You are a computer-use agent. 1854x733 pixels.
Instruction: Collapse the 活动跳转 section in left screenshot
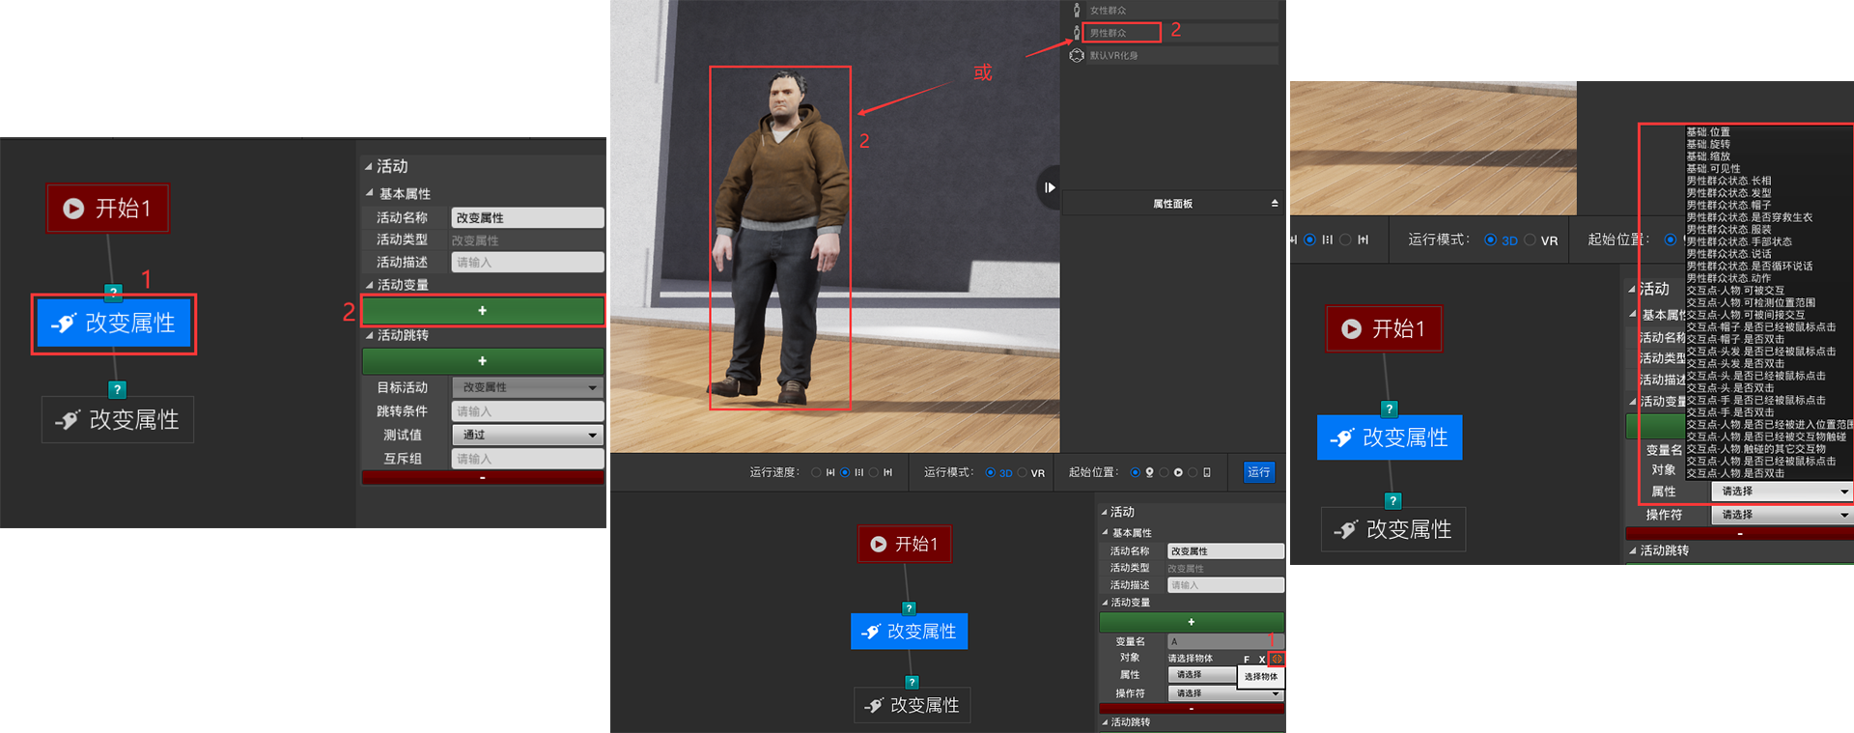(369, 335)
